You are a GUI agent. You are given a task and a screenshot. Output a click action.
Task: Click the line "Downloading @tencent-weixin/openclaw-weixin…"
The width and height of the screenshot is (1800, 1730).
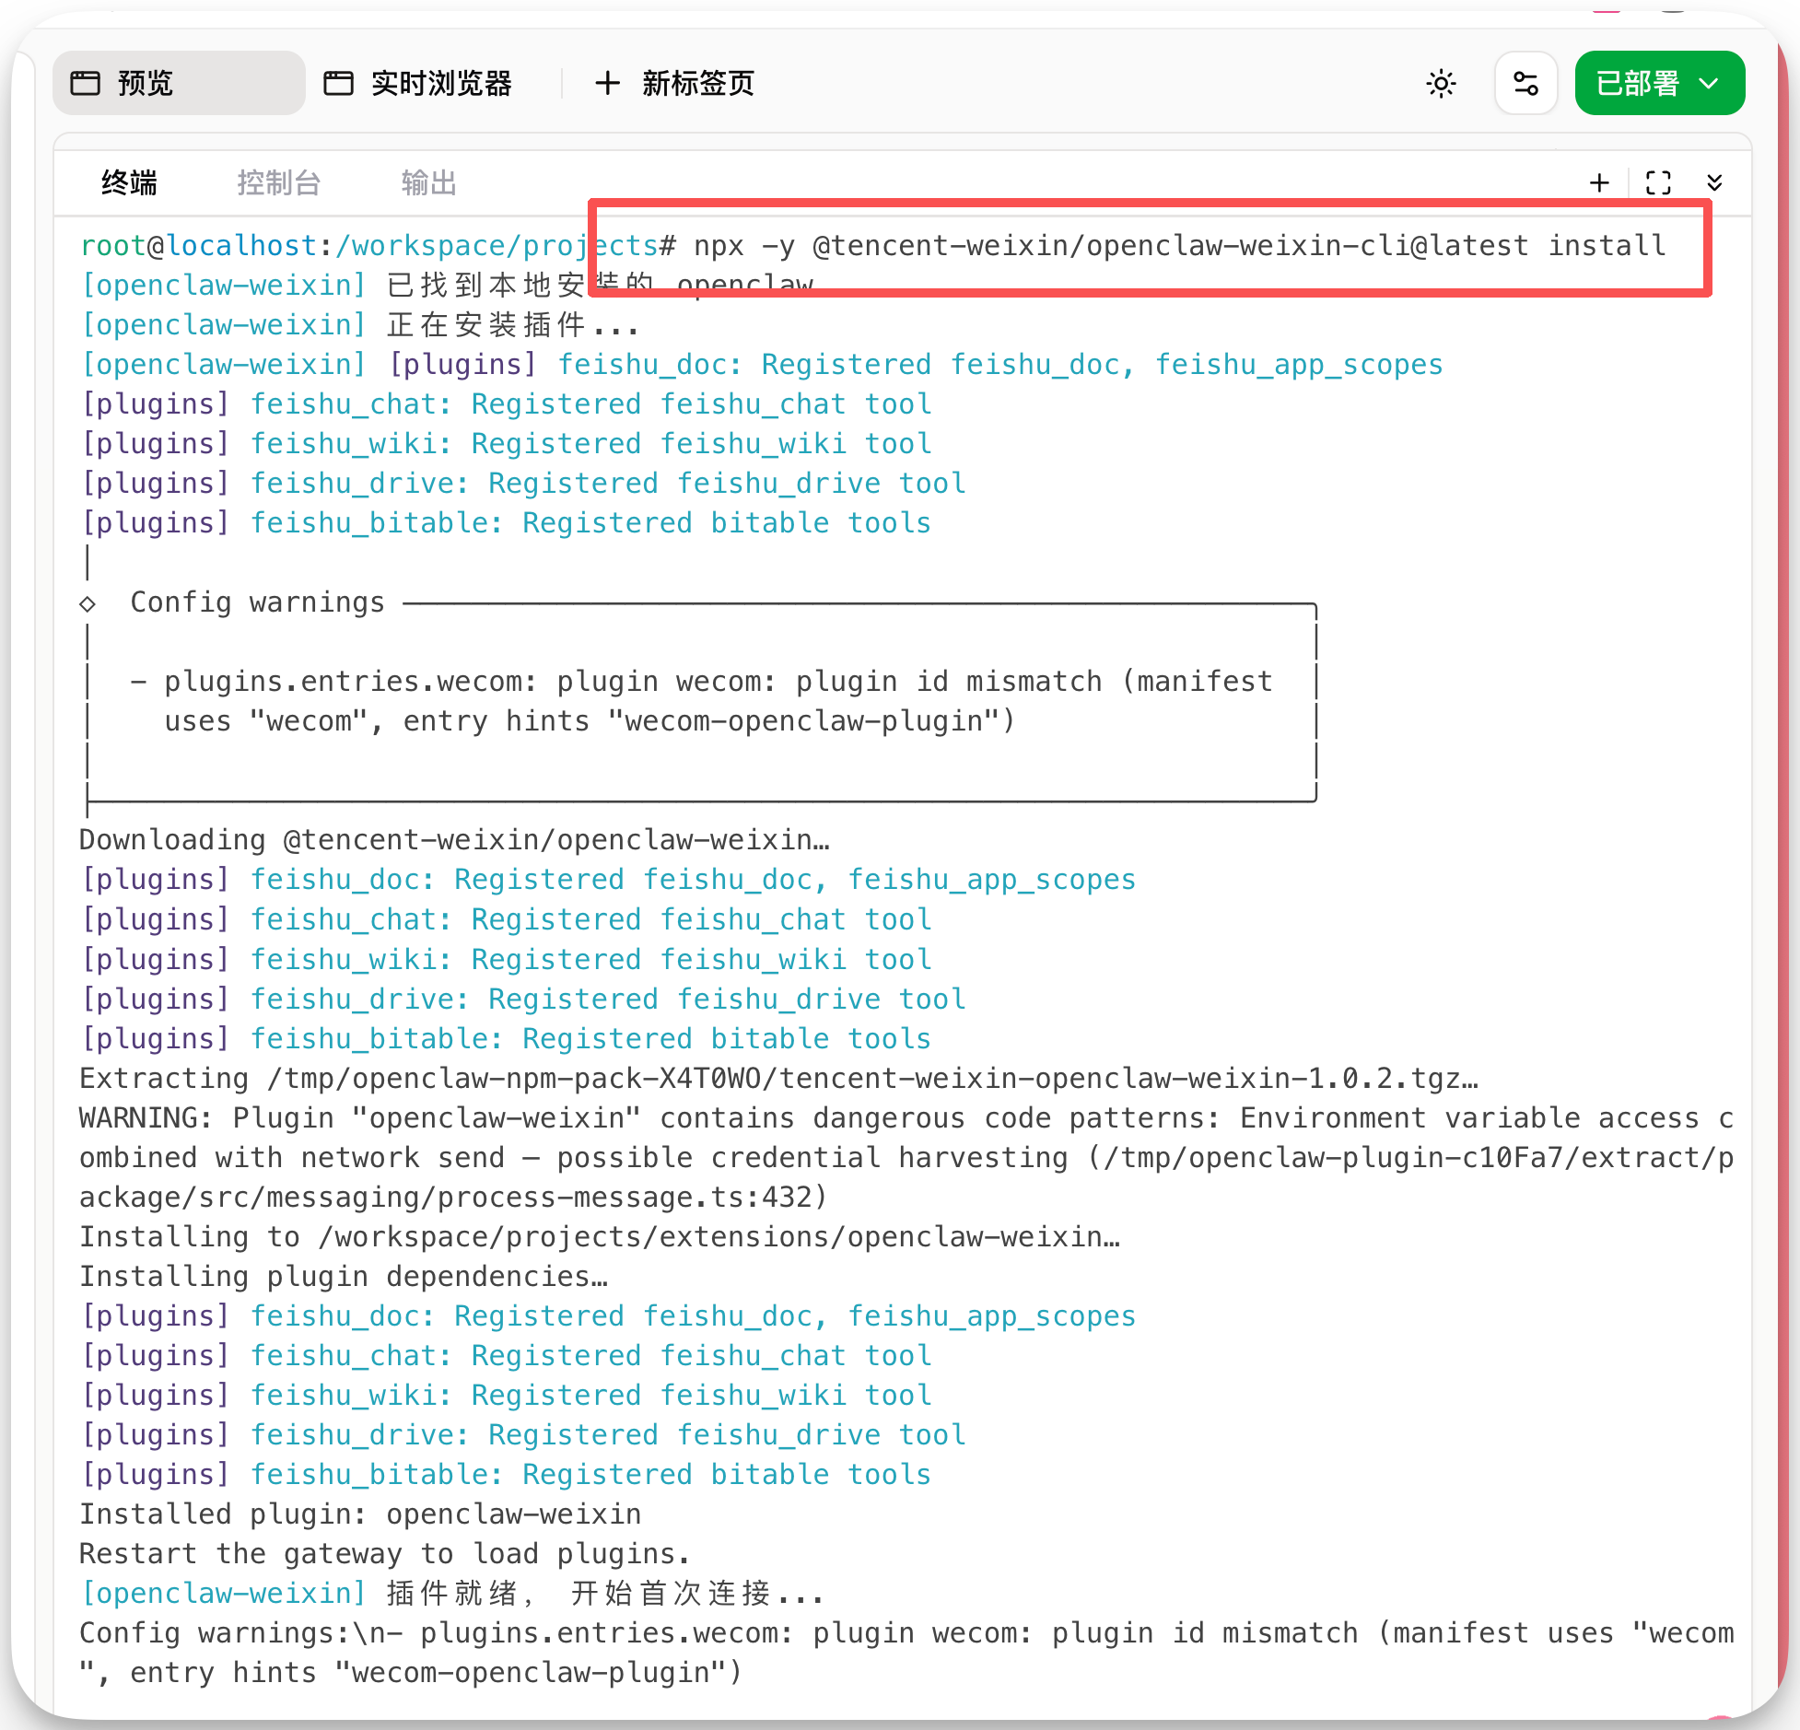click(x=454, y=840)
